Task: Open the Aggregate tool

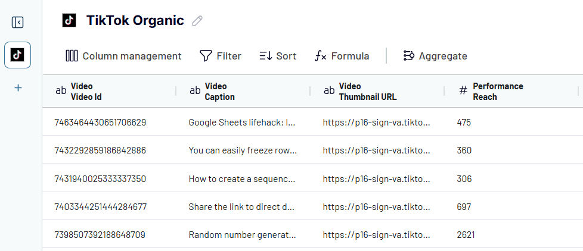Action: pos(435,56)
